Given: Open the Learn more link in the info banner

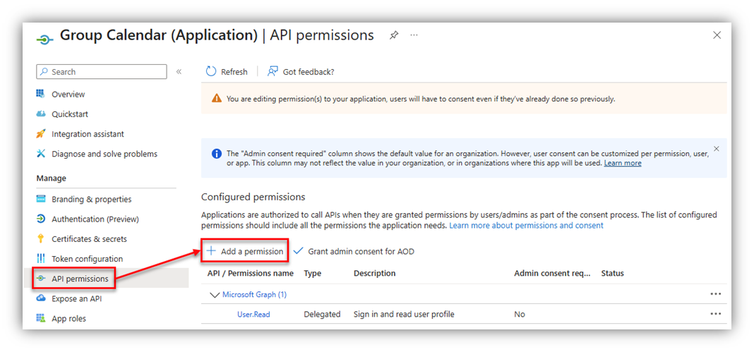Looking at the screenshot, I should [x=623, y=163].
